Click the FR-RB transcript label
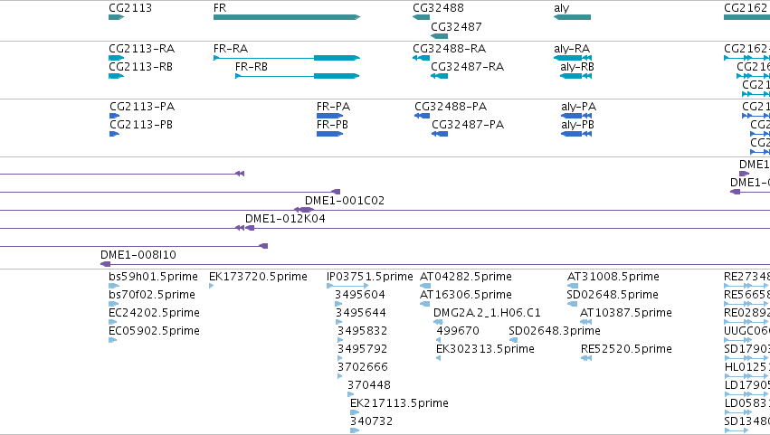770x435 pixels. [x=252, y=67]
